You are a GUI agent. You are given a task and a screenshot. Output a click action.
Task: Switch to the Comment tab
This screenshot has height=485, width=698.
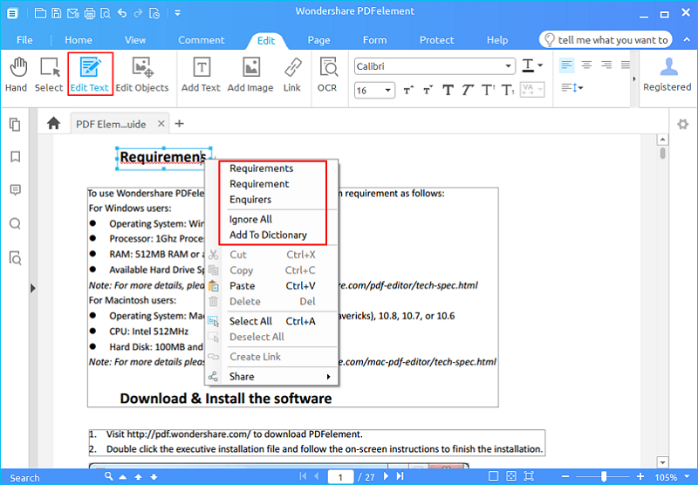[x=202, y=40]
